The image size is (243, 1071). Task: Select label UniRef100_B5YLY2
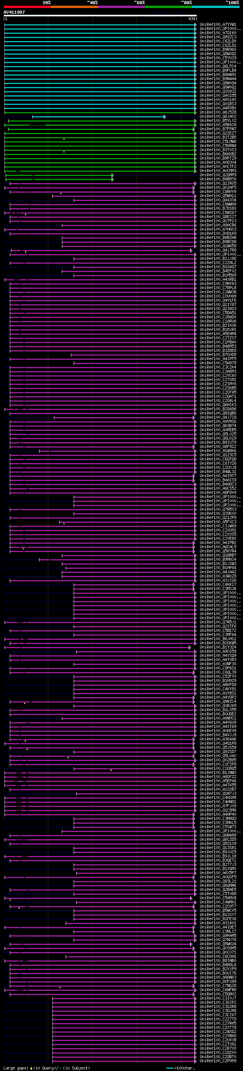(218, 120)
